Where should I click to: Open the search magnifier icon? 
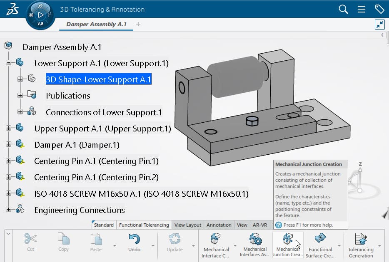343,10
